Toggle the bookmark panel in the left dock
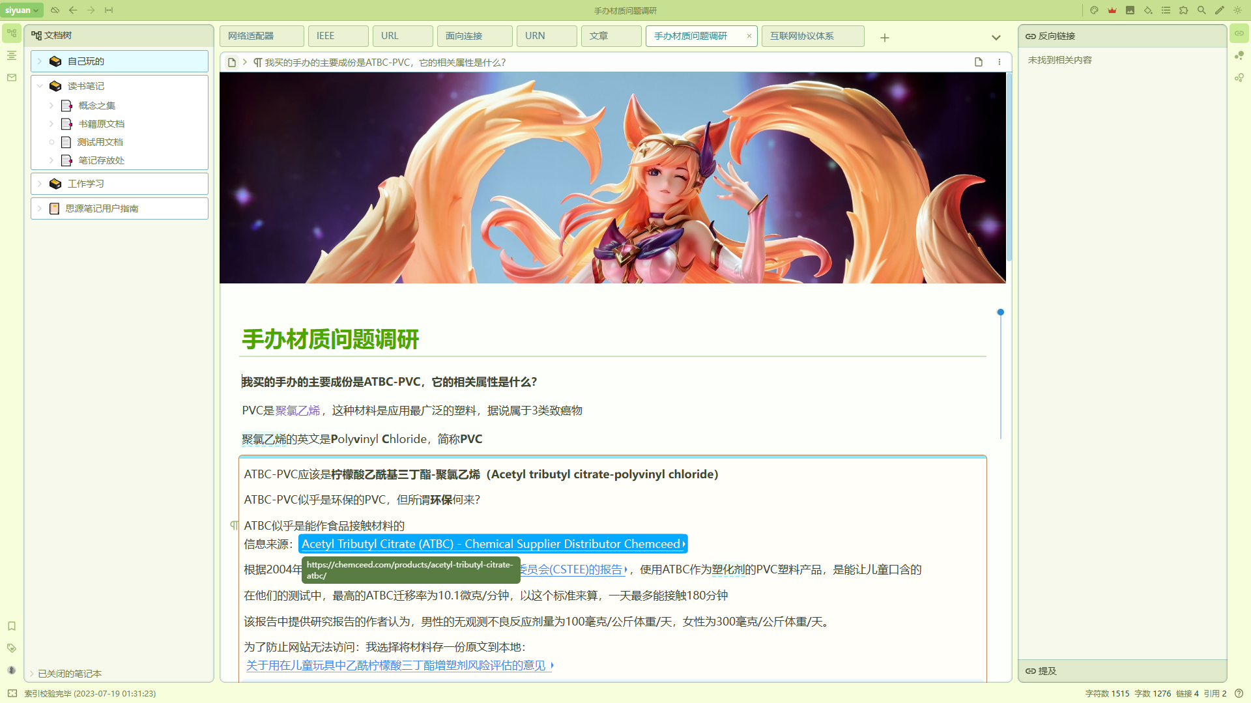This screenshot has width=1251, height=703. [x=12, y=626]
